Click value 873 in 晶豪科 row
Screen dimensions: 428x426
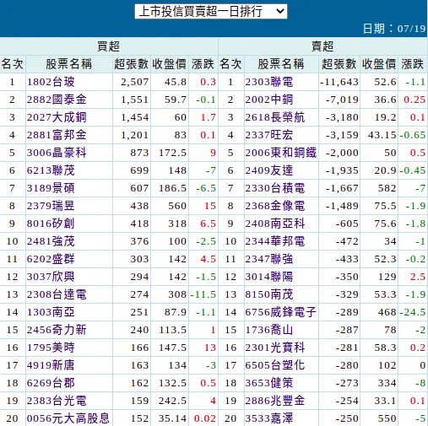coord(139,153)
